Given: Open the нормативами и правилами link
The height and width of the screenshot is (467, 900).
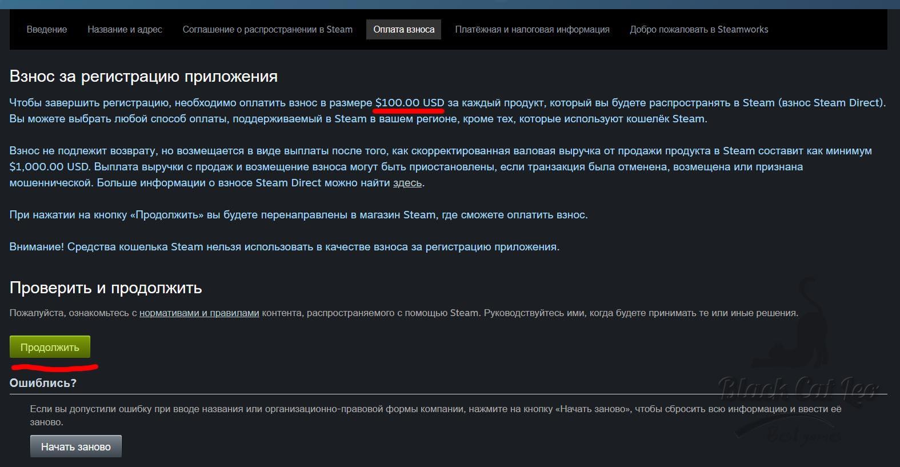Looking at the screenshot, I should click(x=199, y=313).
